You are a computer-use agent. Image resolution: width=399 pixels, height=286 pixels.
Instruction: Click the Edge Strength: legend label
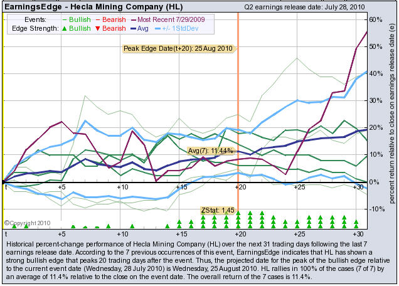coord(35,28)
